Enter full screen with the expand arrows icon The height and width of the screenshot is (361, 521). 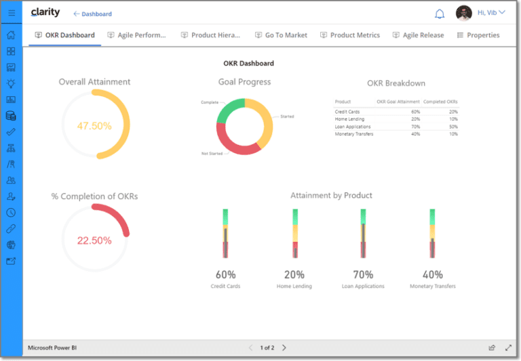(x=508, y=347)
